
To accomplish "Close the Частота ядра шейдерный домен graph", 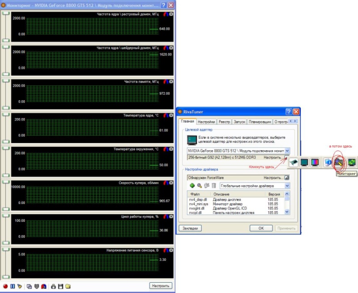I will click(x=171, y=48).
